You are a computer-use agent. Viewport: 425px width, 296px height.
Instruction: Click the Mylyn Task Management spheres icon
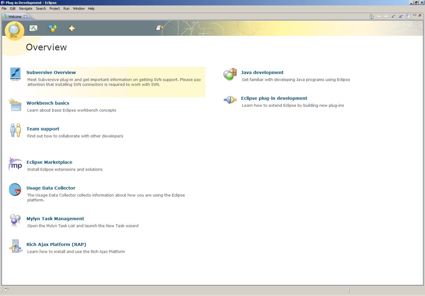point(15,220)
